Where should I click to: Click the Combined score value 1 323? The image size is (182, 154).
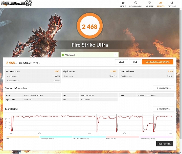click(170, 71)
